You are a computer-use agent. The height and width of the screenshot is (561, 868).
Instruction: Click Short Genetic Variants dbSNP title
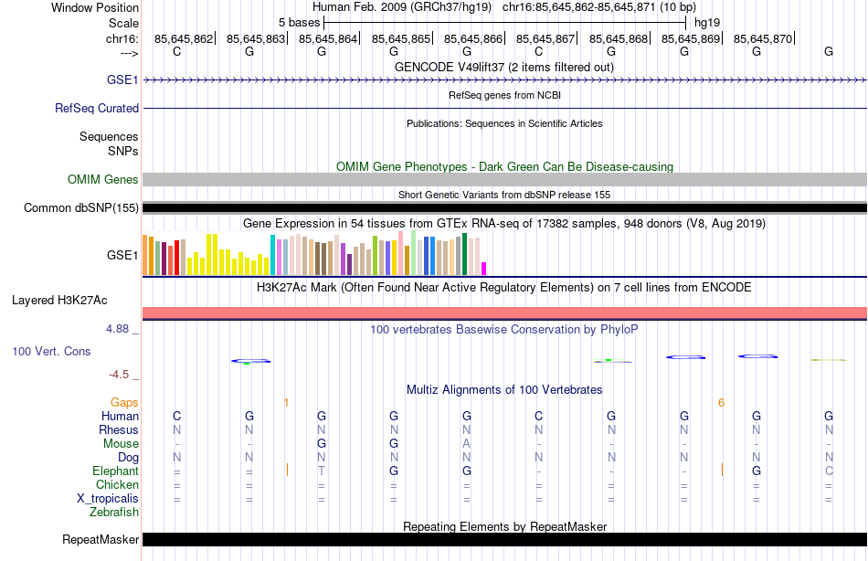[504, 195]
